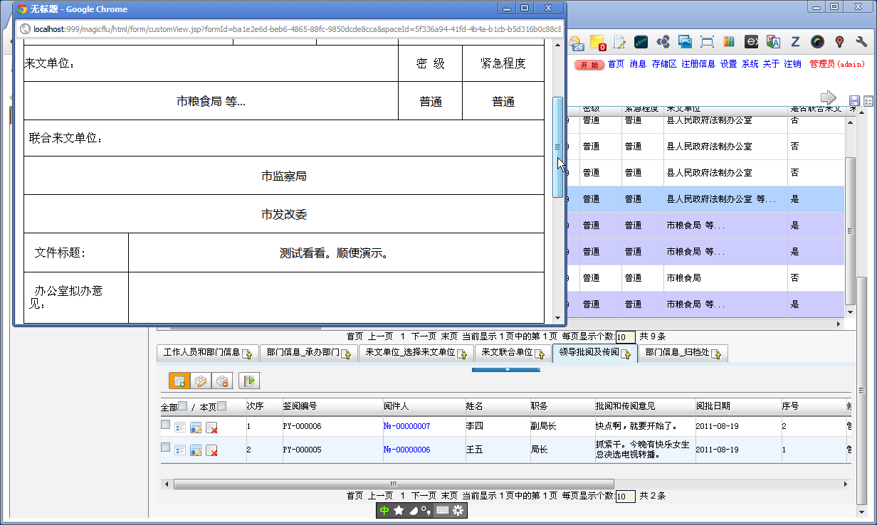Open the colorful books extension icon
Image resolution: width=877 pixels, height=525 pixels.
(x=729, y=42)
